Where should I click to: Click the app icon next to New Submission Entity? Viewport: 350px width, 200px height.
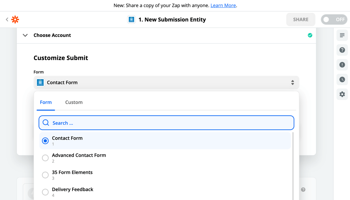[131, 19]
